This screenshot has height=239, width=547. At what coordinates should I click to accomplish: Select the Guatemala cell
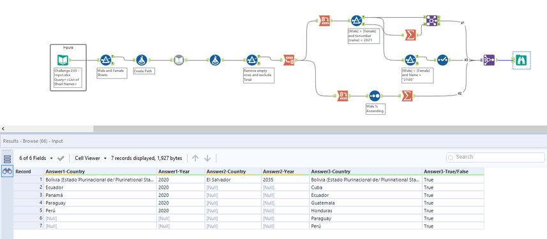coord(366,203)
